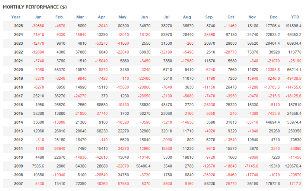The image size is (306, 191).
Task: Select the 2015 year row label
Action: (18, 114)
